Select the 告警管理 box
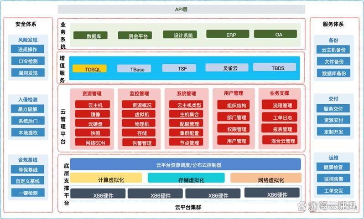Screen dimensions: 364x219 [139, 142]
